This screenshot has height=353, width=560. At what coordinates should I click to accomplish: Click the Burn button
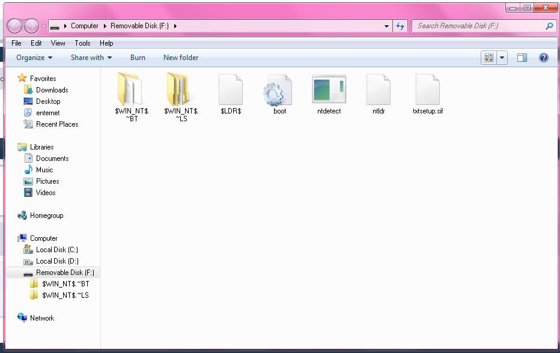(138, 58)
